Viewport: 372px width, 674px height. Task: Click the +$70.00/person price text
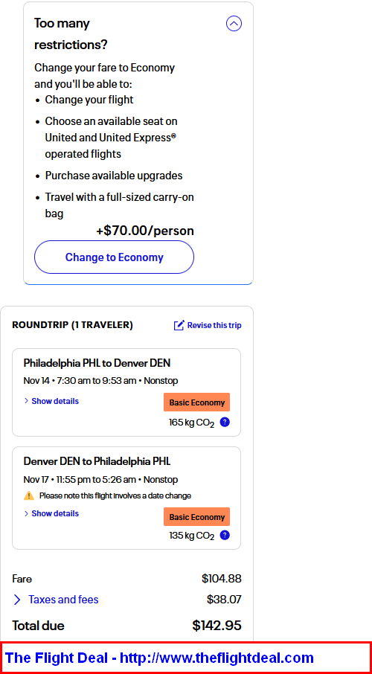point(145,231)
